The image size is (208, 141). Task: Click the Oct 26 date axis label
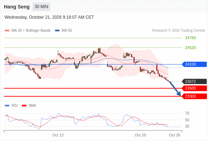175,135
